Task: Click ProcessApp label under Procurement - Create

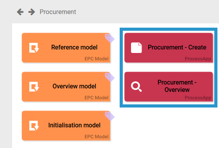Action: click(x=198, y=59)
